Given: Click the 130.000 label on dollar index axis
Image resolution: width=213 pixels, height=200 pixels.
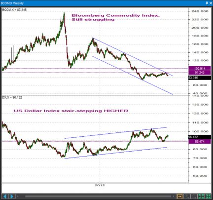Looking at the screenshot, I should click(200, 105).
